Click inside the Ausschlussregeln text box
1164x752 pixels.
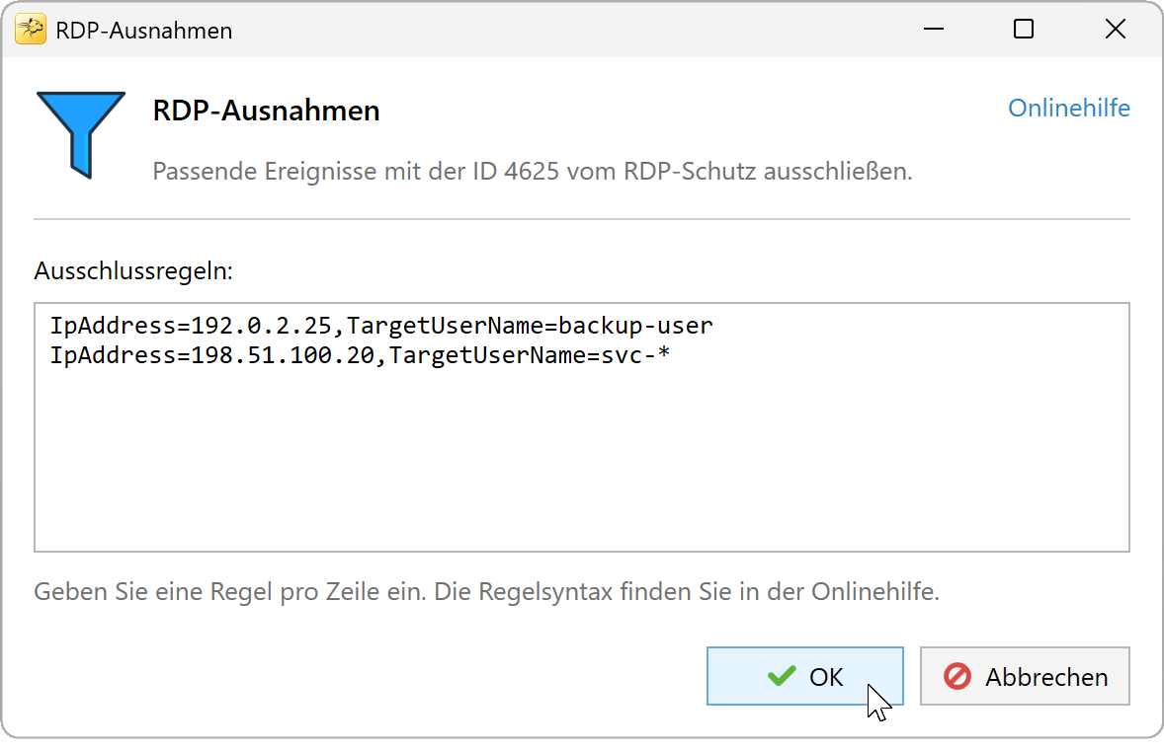(582, 427)
